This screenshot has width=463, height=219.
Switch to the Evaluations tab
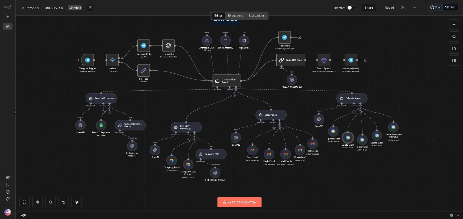point(257,16)
